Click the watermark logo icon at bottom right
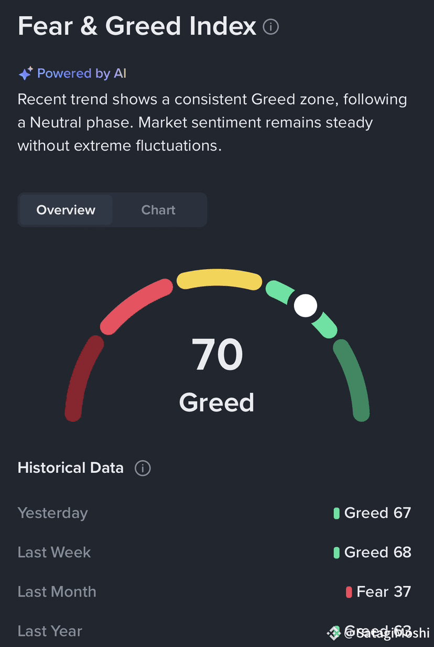Screen dimensions: 434x647 (334, 633)
